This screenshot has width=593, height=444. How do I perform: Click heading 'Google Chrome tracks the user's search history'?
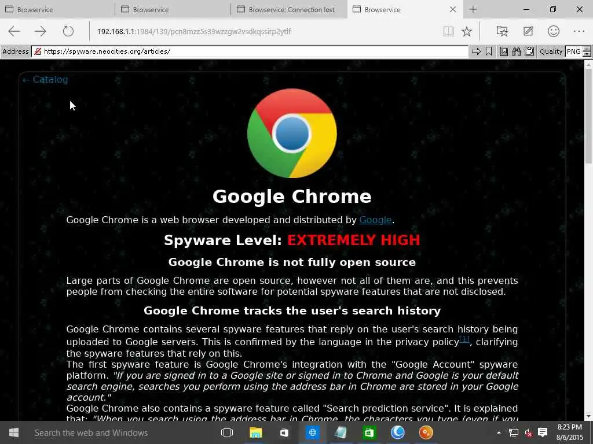[x=292, y=310]
